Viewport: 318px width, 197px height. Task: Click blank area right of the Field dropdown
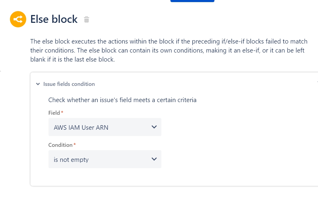(x=233, y=127)
